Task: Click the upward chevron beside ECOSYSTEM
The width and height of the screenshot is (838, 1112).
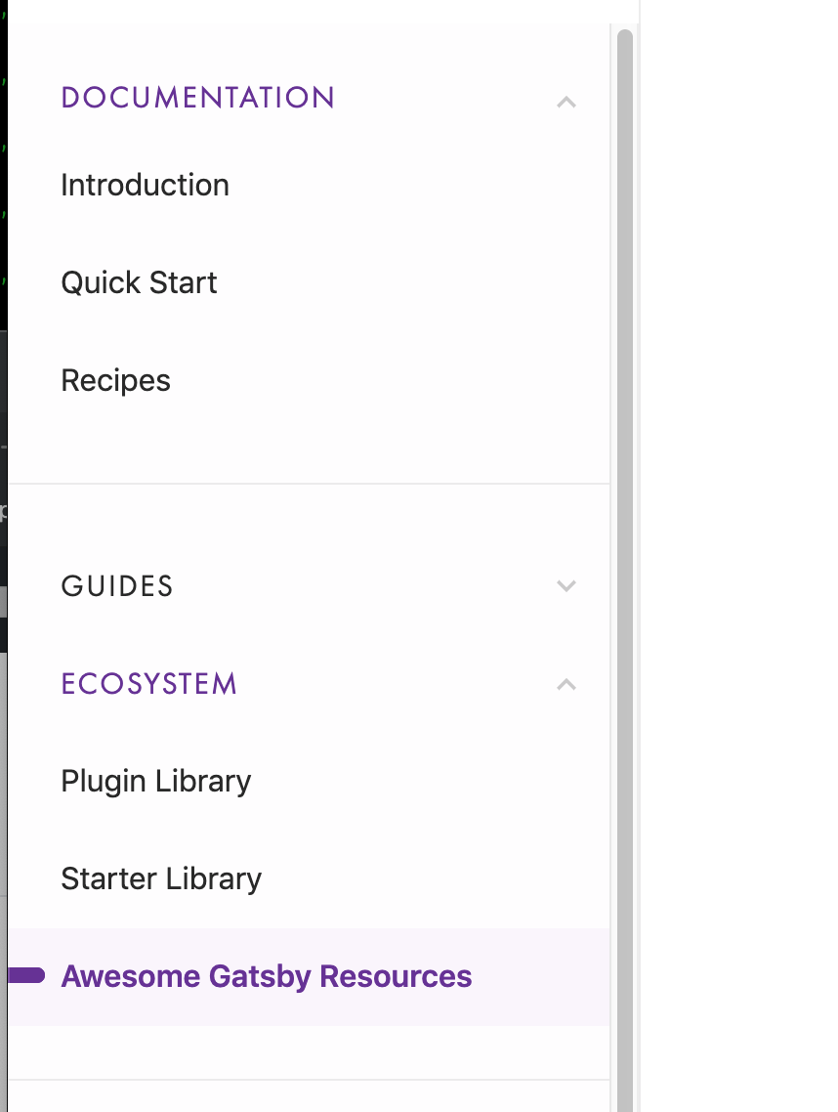Action: tap(566, 684)
